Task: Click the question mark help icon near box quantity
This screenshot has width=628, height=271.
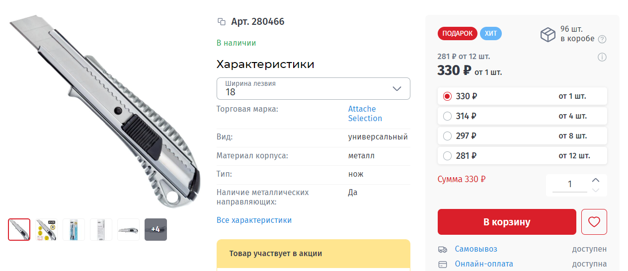Action: (602, 39)
